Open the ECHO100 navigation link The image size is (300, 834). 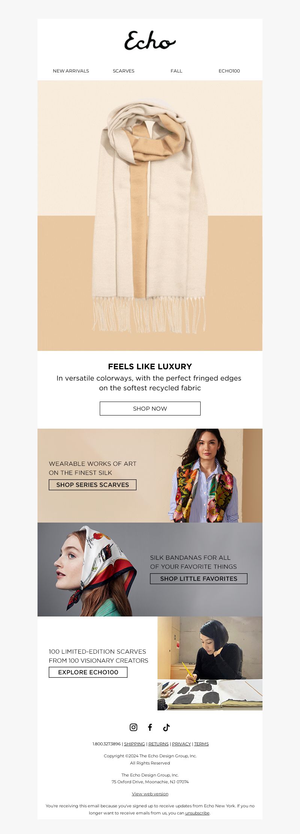229,71
